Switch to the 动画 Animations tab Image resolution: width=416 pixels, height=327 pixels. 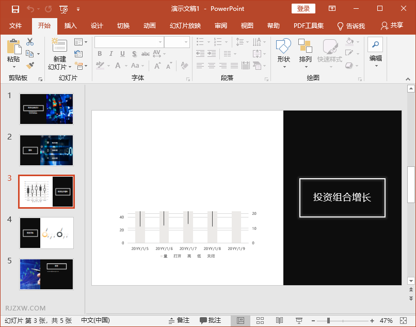point(150,26)
